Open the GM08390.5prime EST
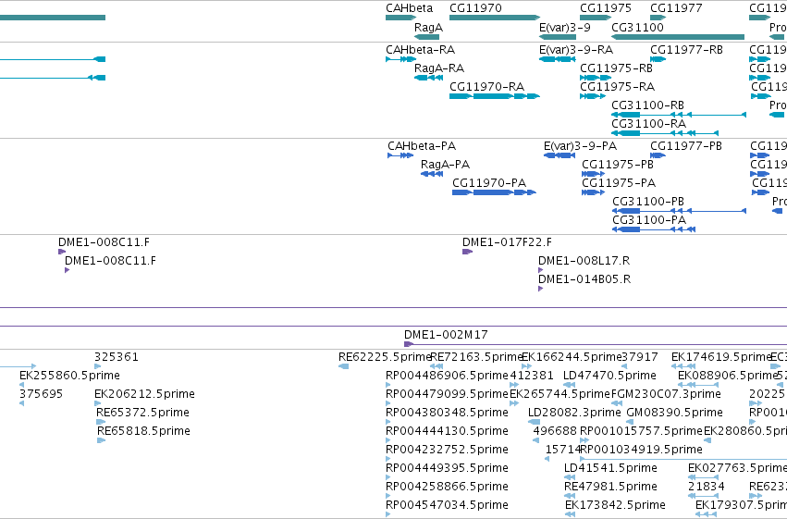787x519 pixels. pos(630,422)
